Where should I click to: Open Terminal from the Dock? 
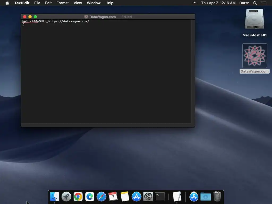point(160,197)
